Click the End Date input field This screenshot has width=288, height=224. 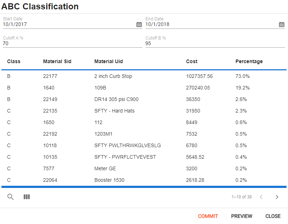(211, 24)
